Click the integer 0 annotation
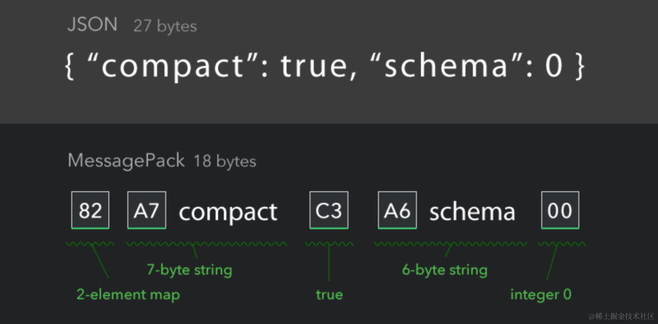The height and width of the screenshot is (324, 658). (541, 295)
